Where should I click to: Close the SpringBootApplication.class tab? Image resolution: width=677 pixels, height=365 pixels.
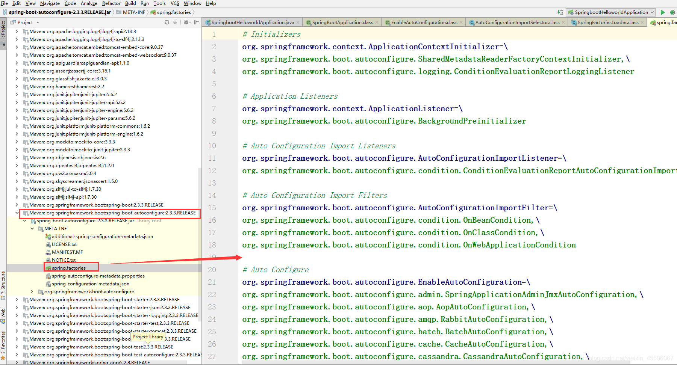[x=377, y=23]
